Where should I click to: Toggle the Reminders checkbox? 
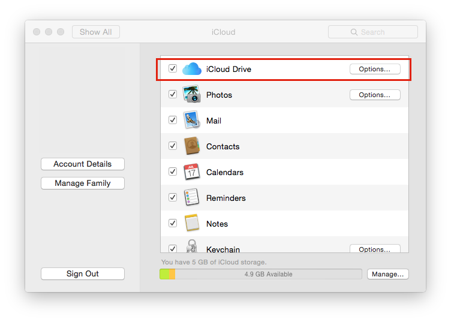coord(173,197)
